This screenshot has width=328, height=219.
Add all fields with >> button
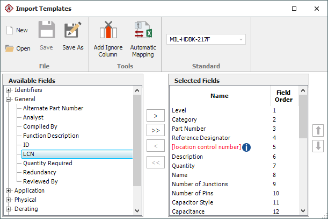156,130
